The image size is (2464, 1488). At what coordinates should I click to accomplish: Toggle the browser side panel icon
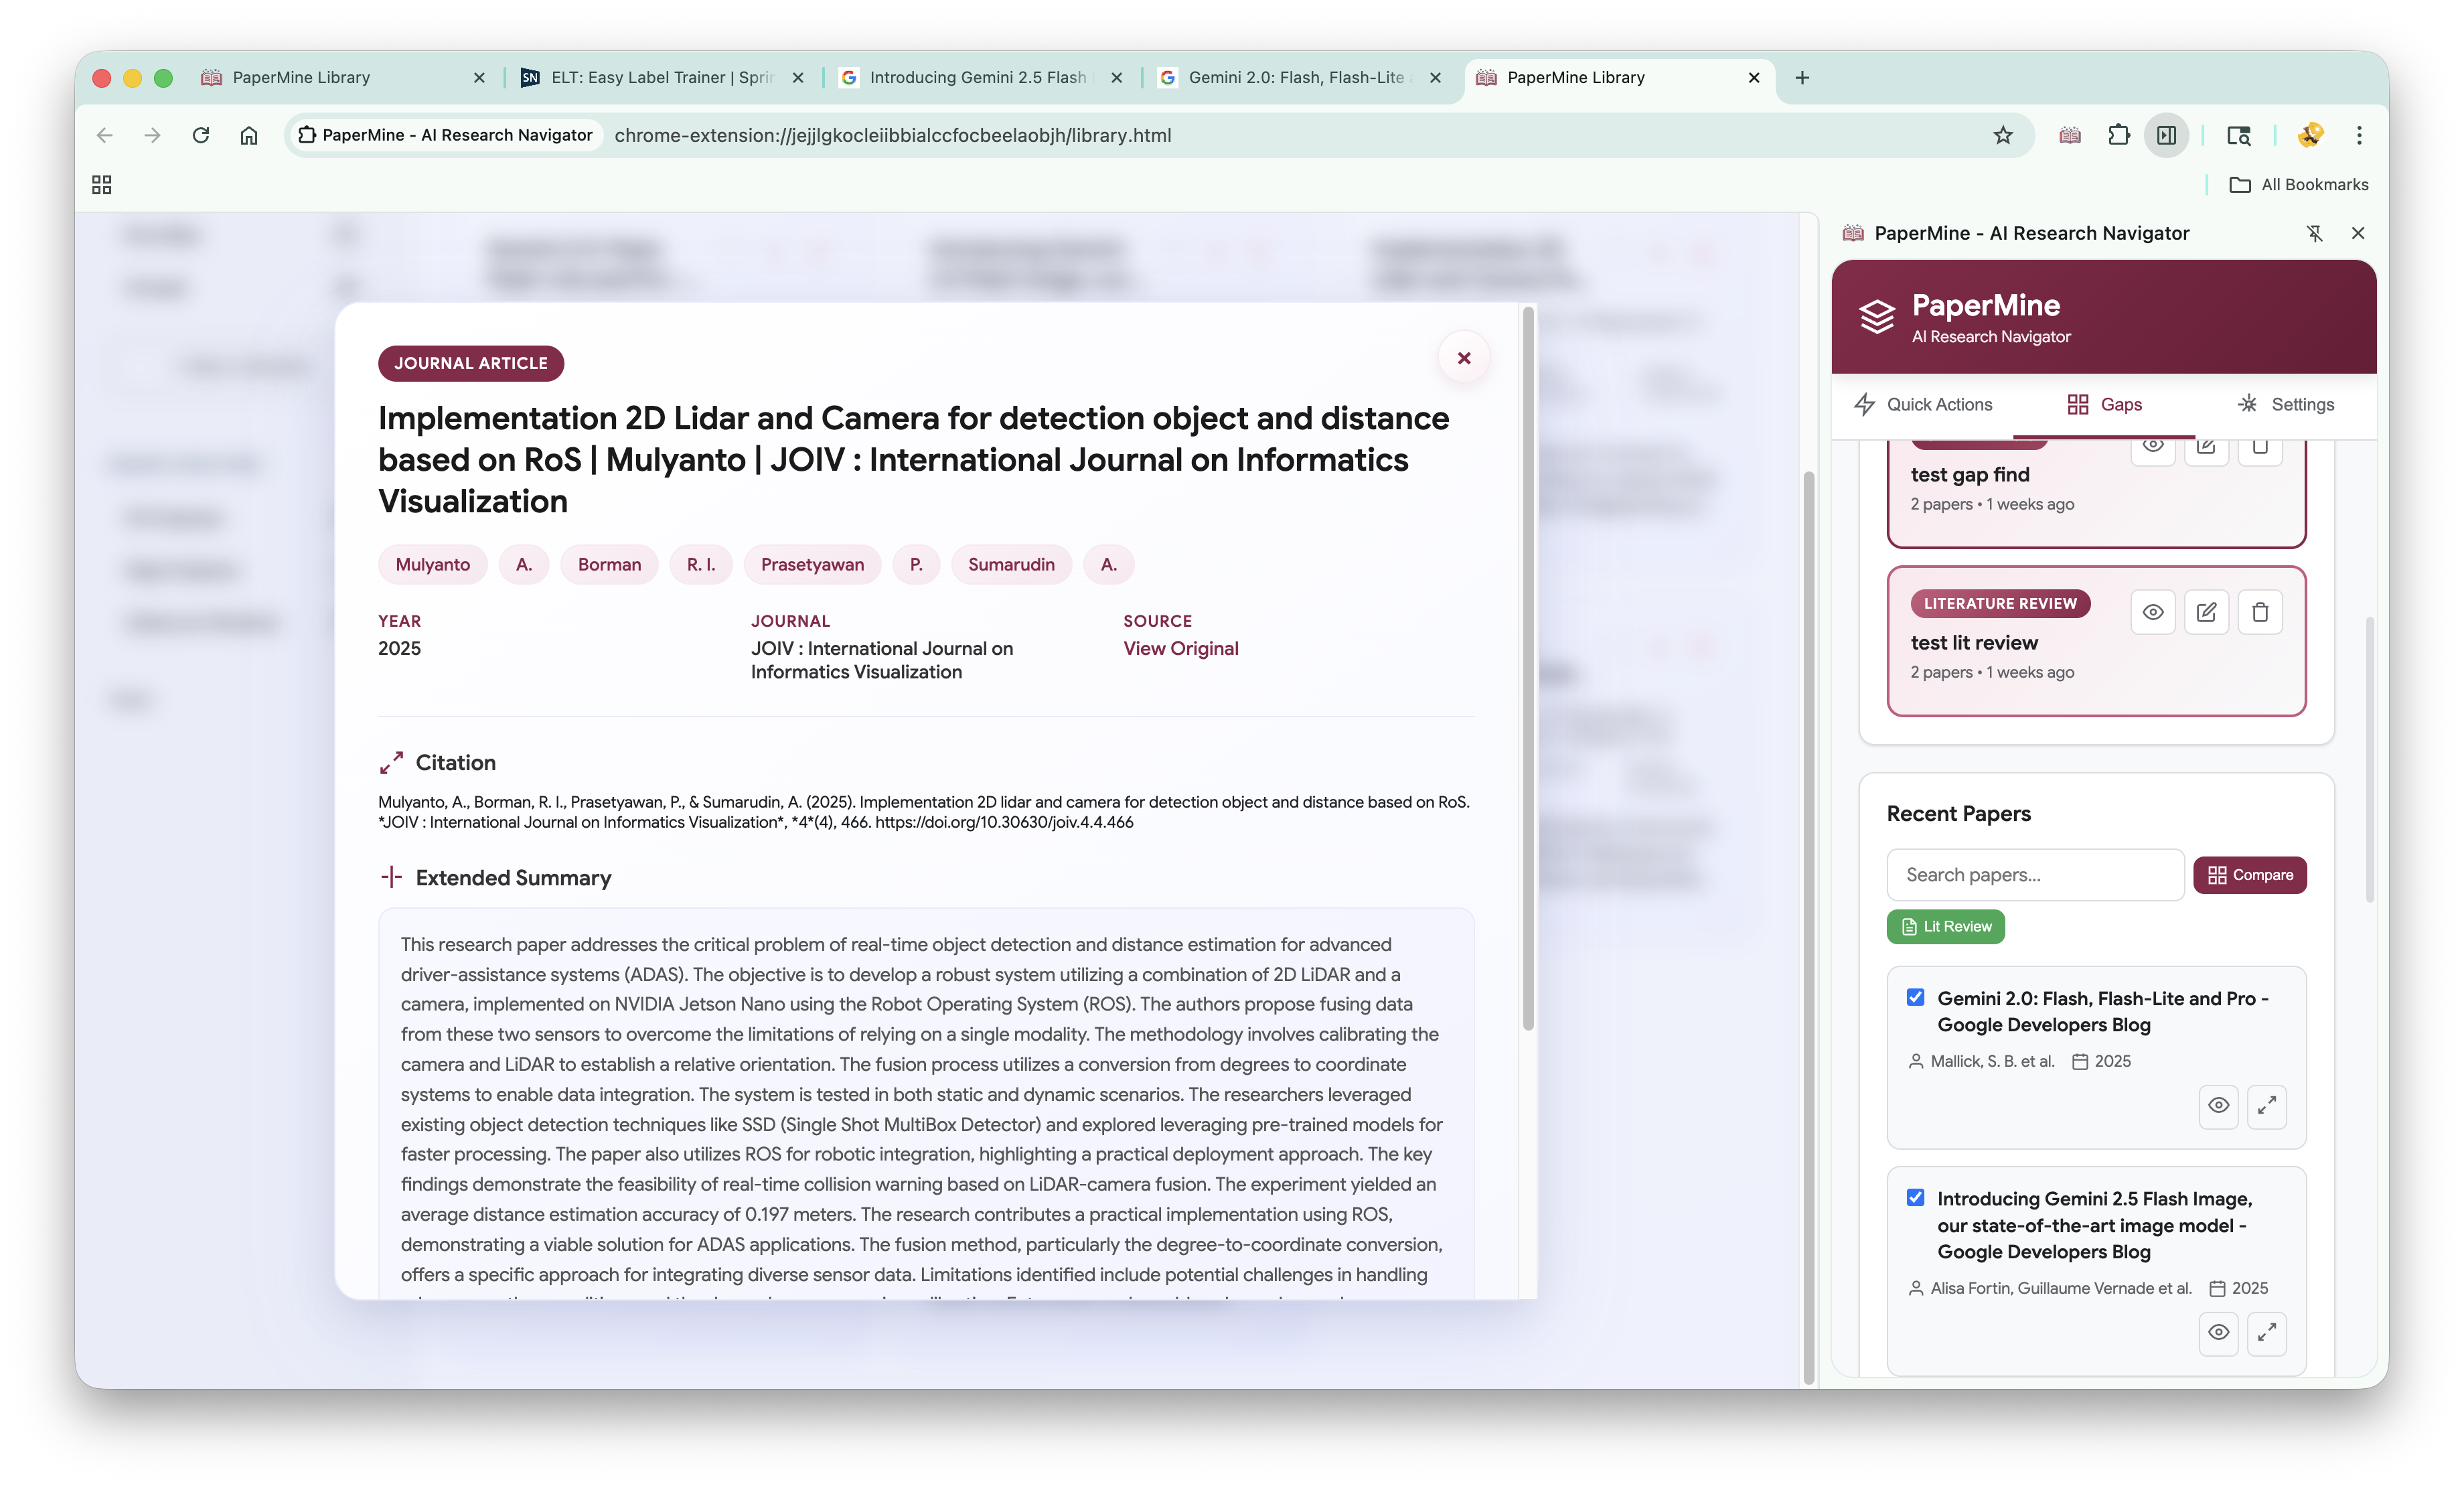pos(2166,135)
